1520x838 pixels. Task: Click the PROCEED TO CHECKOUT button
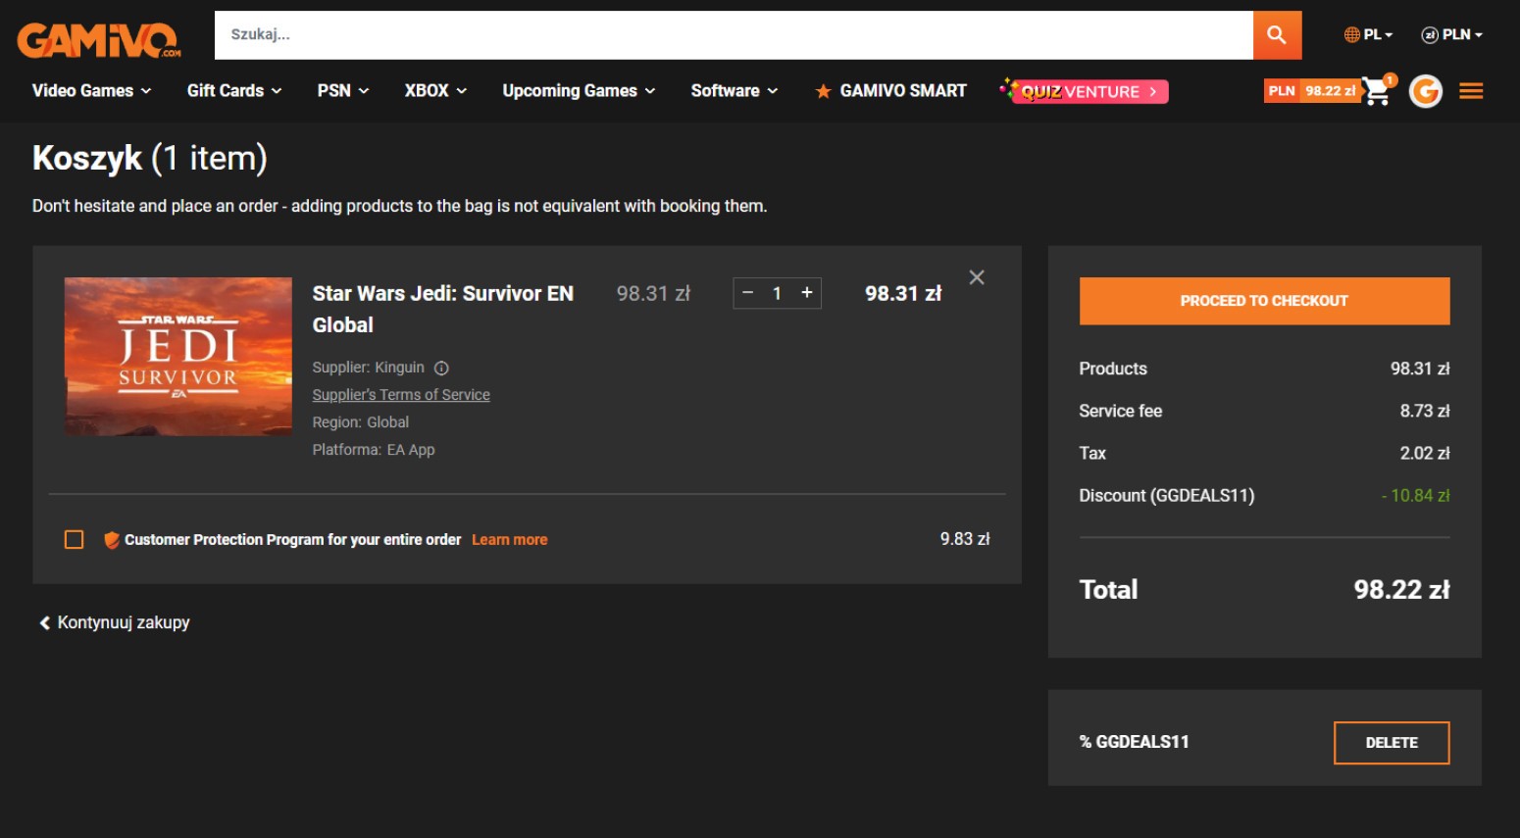tap(1264, 301)
